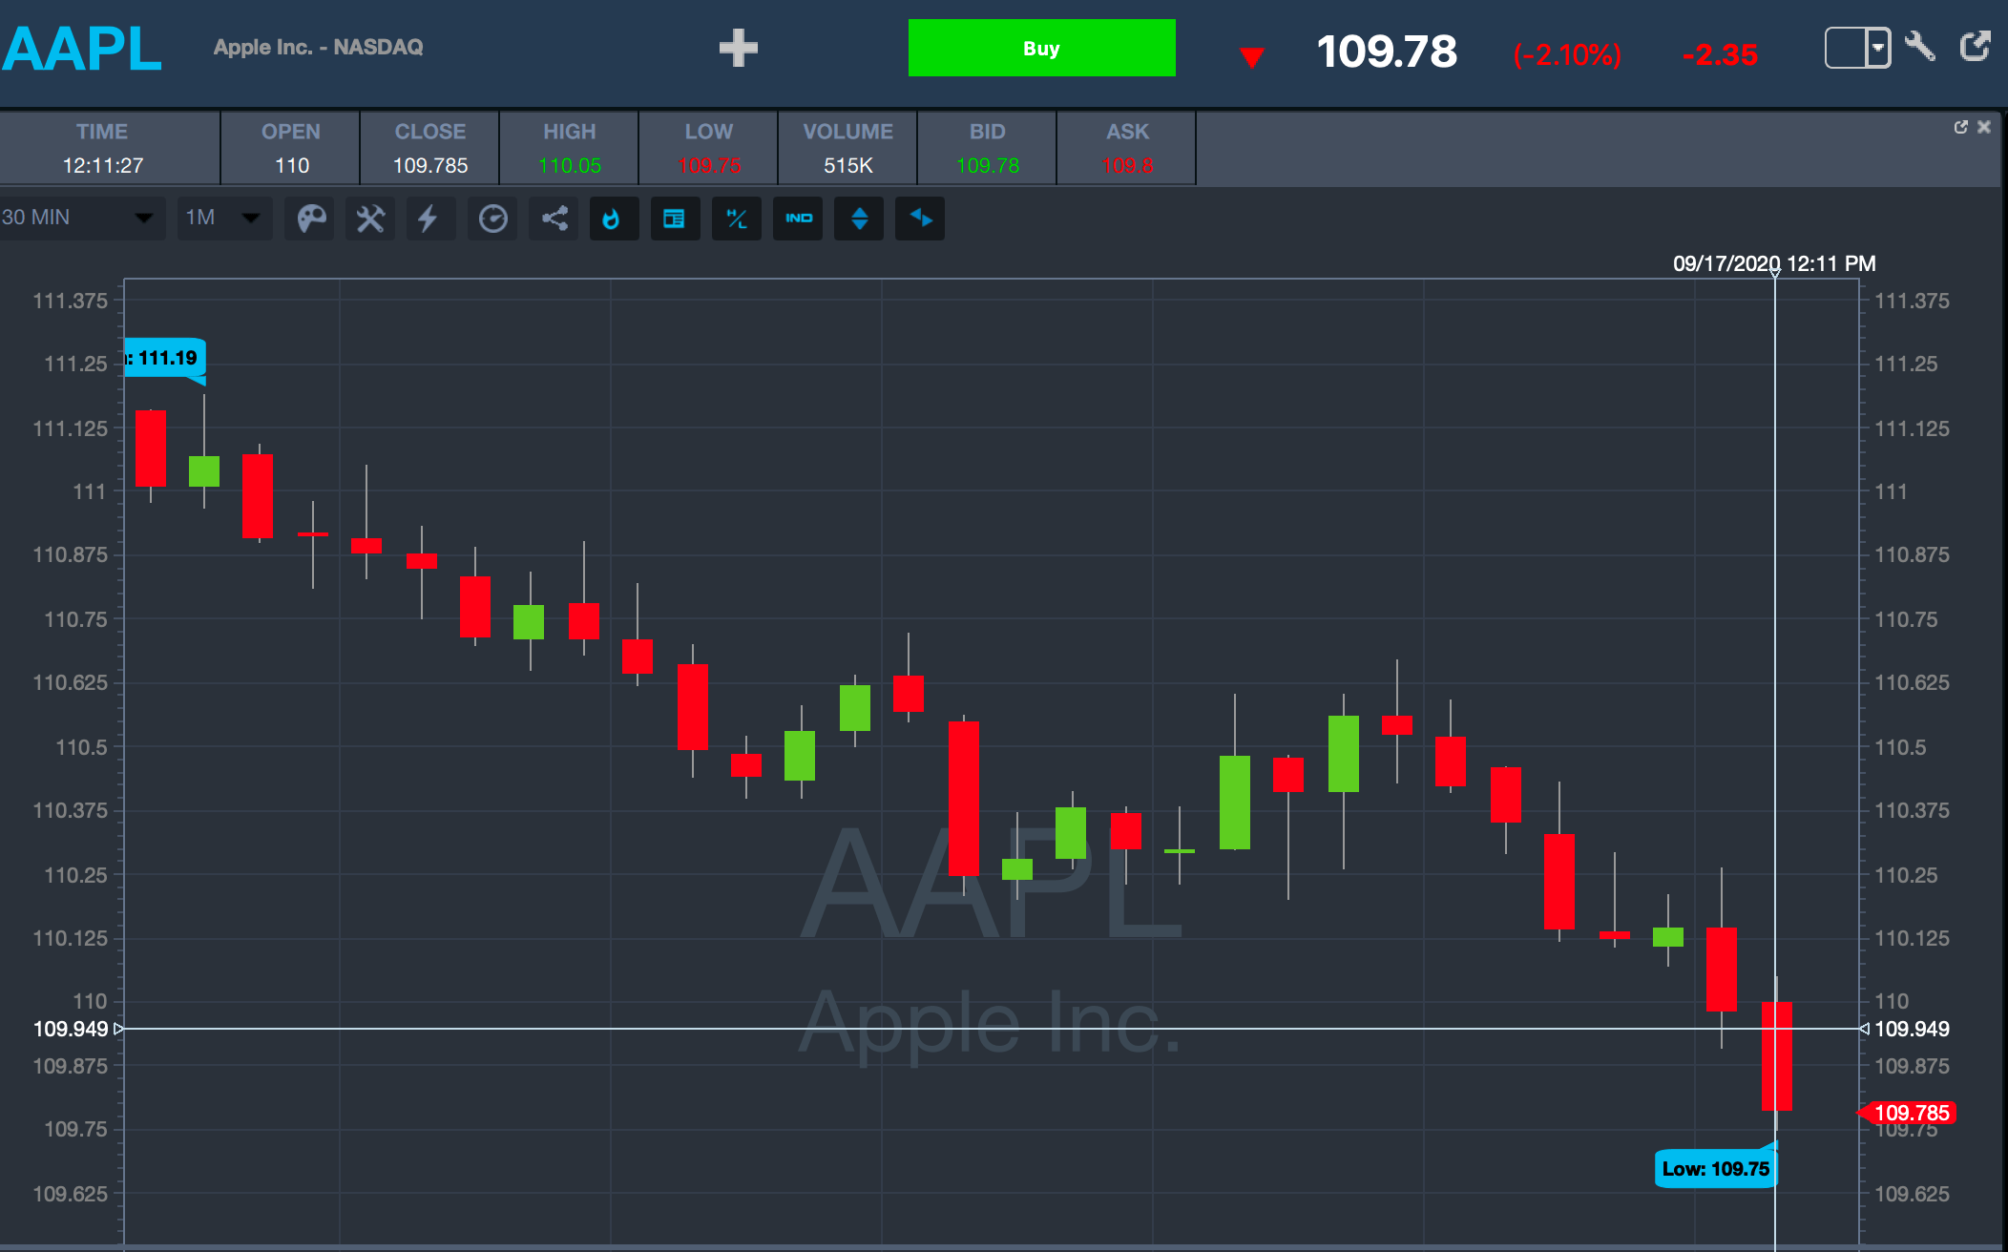
Task: Click the Apple Inc. - NASDAQ label
Action: [x=318, y=47]
